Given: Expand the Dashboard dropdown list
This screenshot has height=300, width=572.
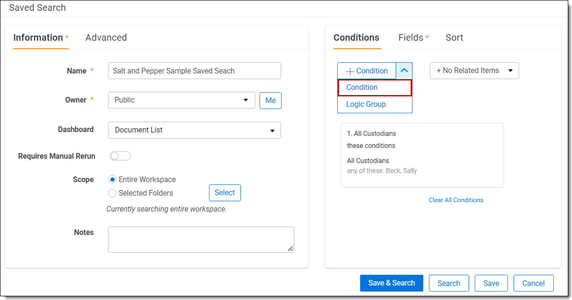Looking at the screenshot, I should 194,130.
